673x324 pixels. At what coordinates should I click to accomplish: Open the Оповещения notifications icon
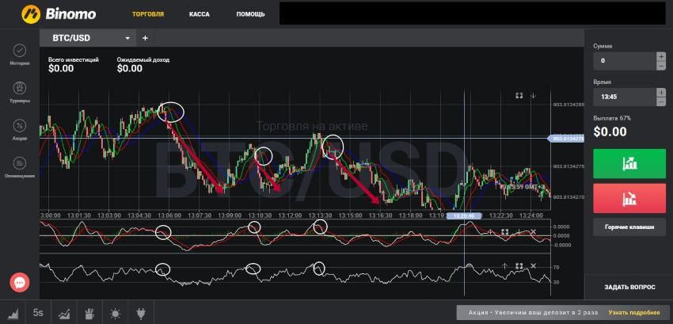coord(20,168)
